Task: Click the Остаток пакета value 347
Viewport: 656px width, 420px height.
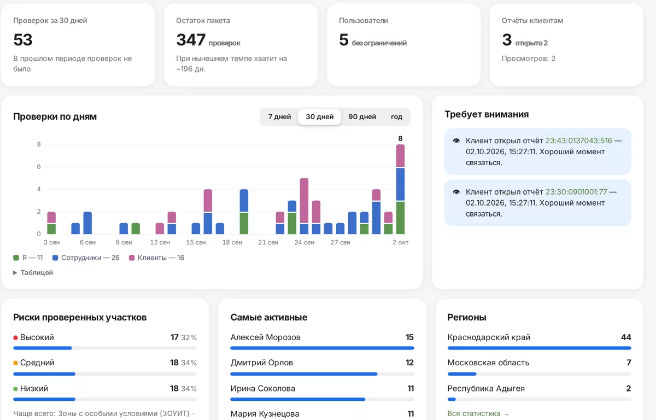Action: coord(191,39)
